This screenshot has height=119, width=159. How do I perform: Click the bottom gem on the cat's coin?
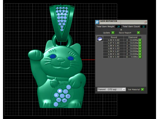tap(56, 104)
